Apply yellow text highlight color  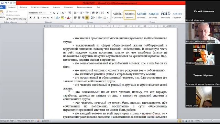tap(63, 18)
